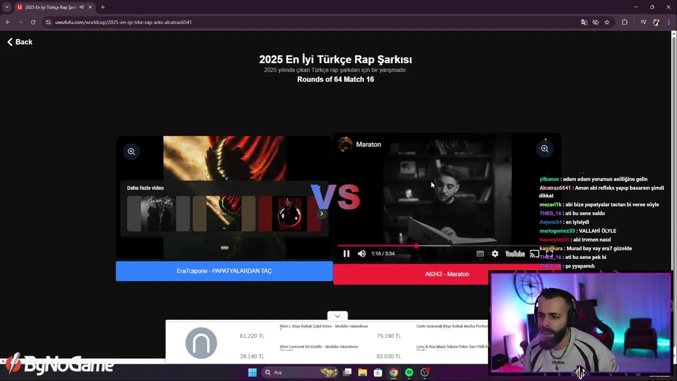
Task: Zoom the left contestant with magnifier icon
Action: pyautogui.click(x=131, y=151)
